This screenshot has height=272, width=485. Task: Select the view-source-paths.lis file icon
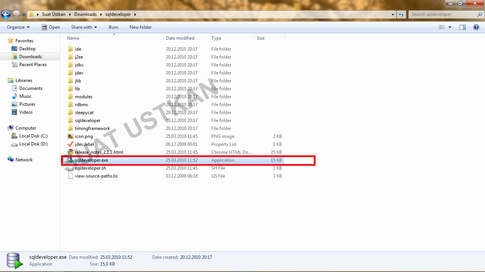(70, 176)
